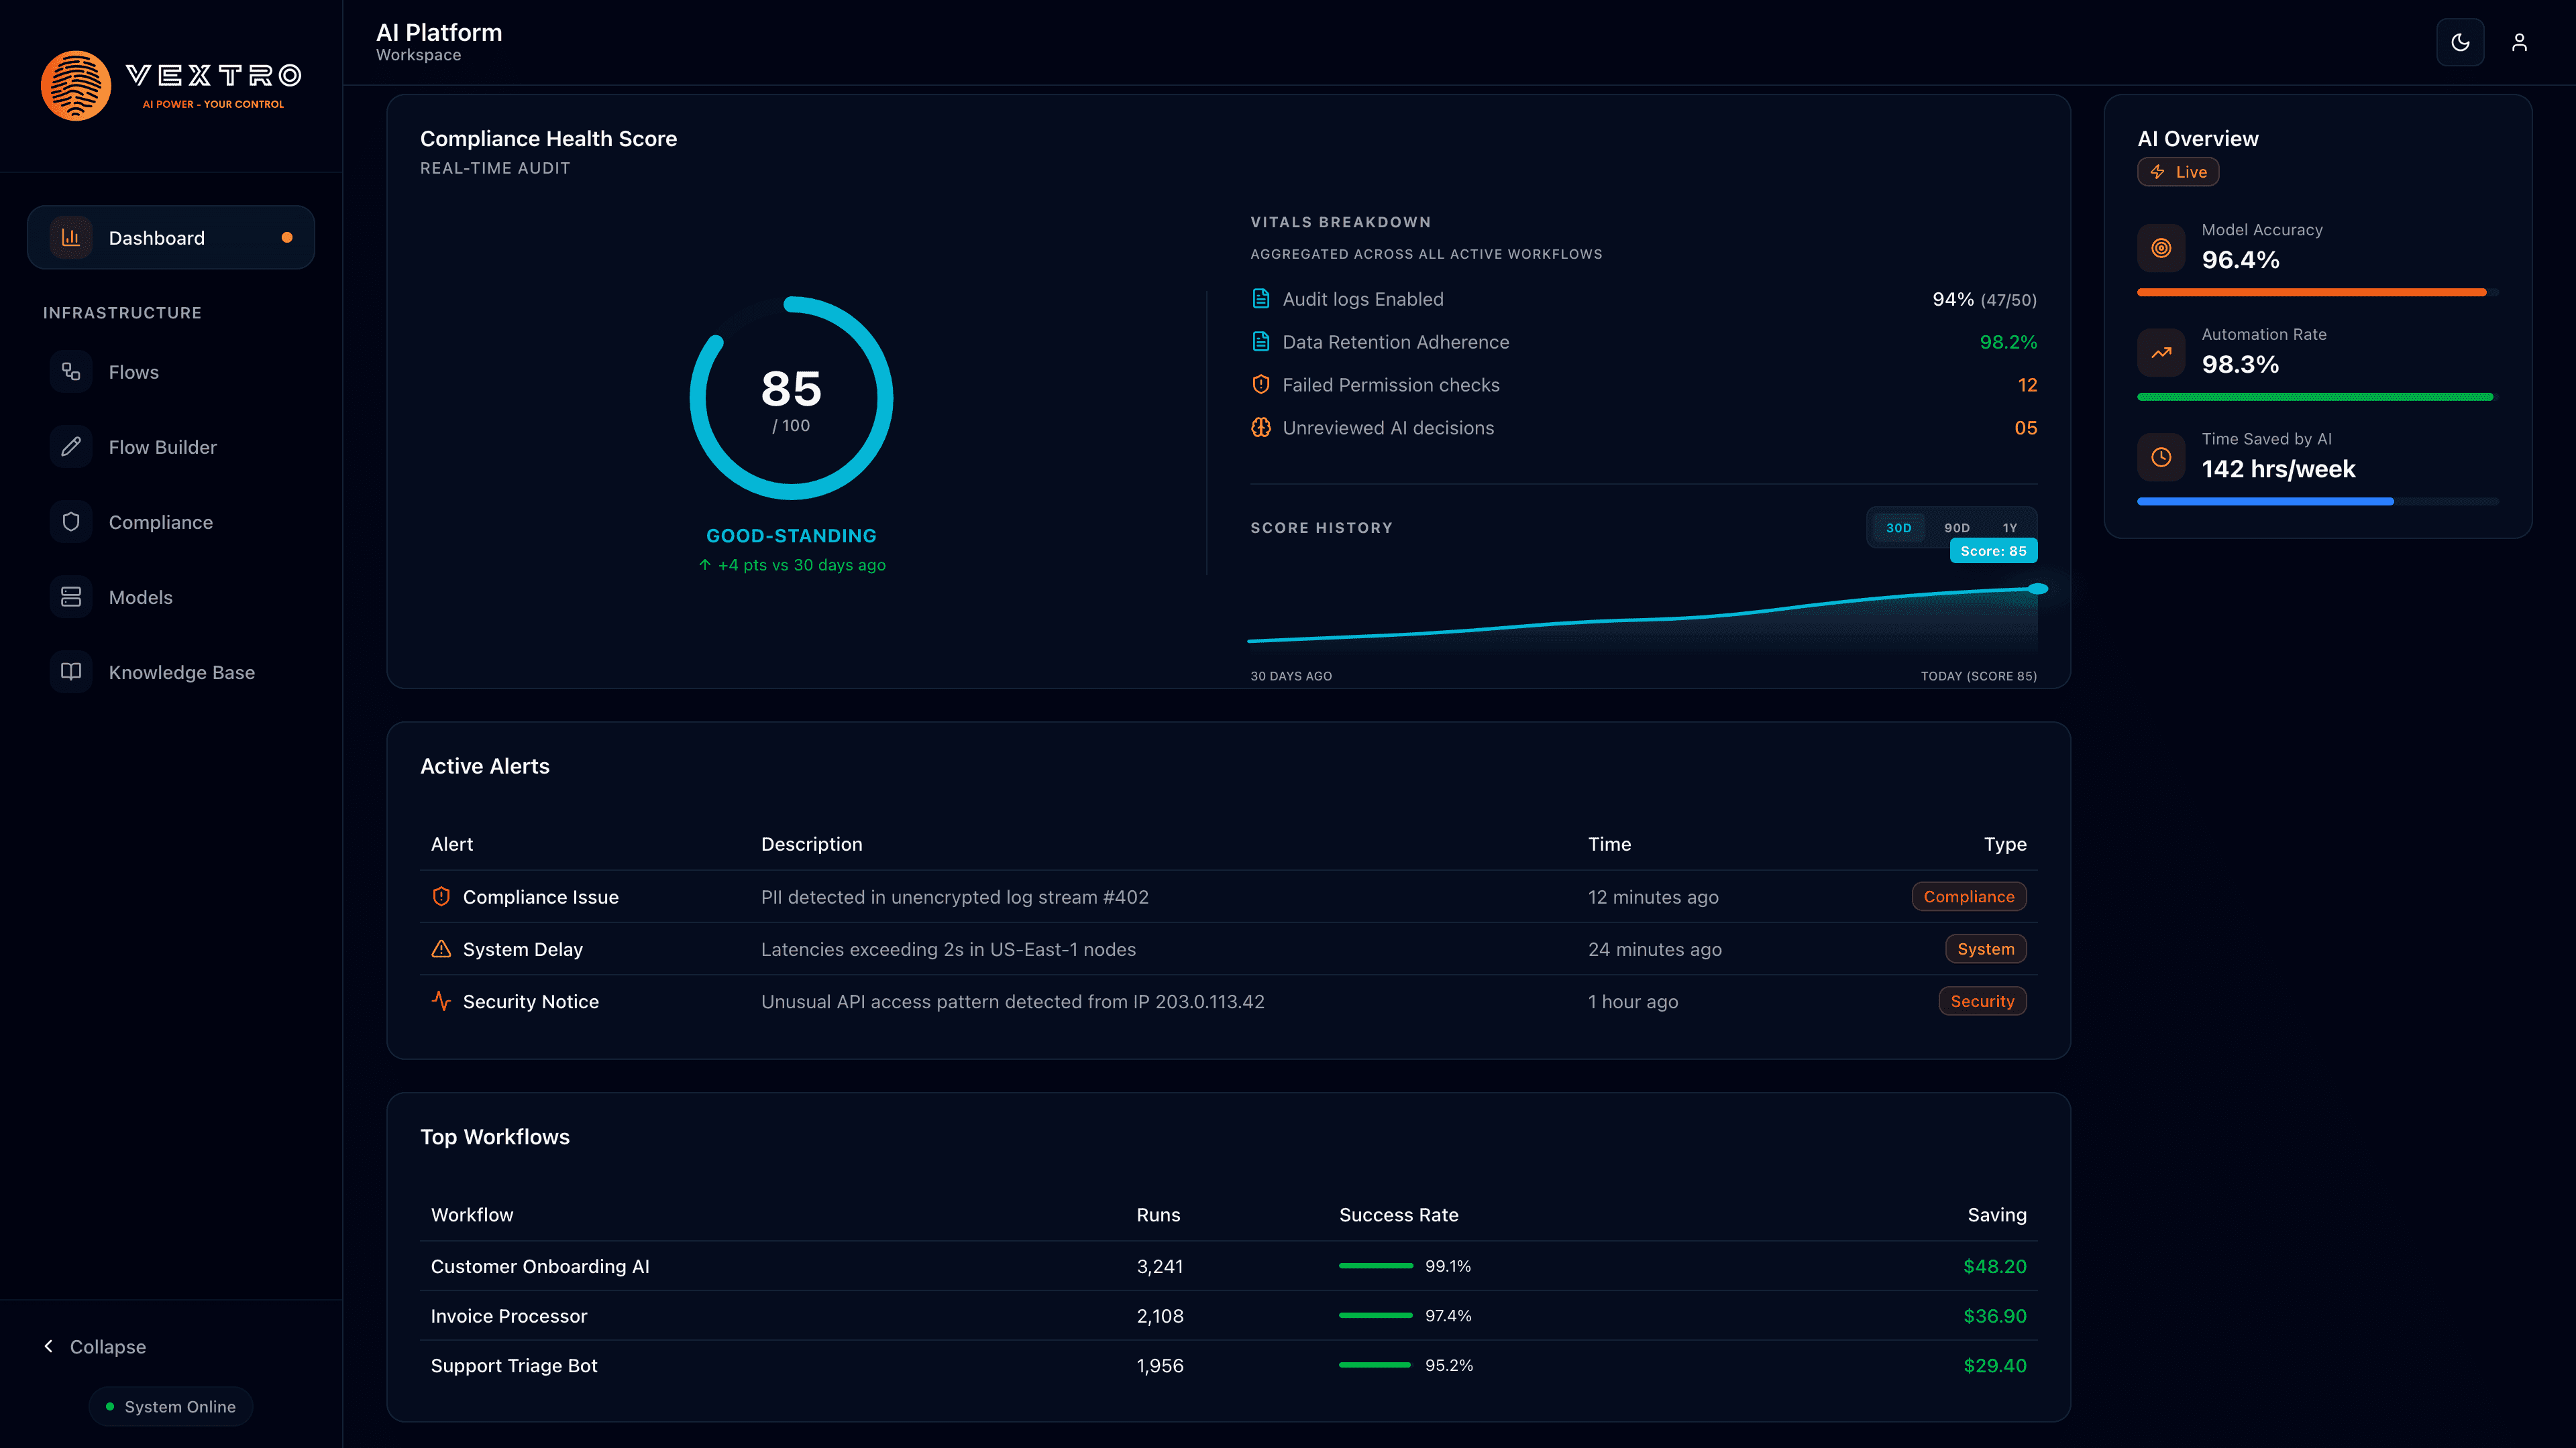The height and width of the screenshot is (1448, 2576).
Task: Open Flows from the sidebar
Action: pos(133,372)
